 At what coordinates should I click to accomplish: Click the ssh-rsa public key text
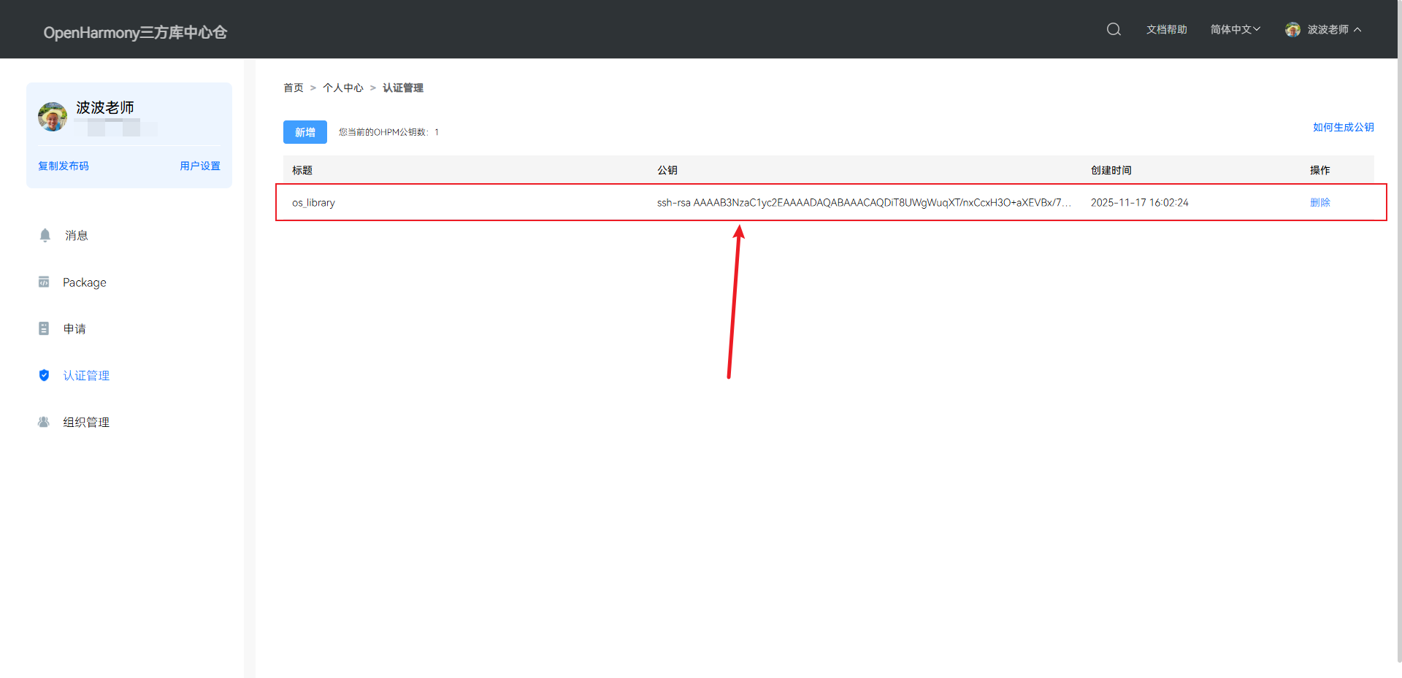(x=864, y=202)
